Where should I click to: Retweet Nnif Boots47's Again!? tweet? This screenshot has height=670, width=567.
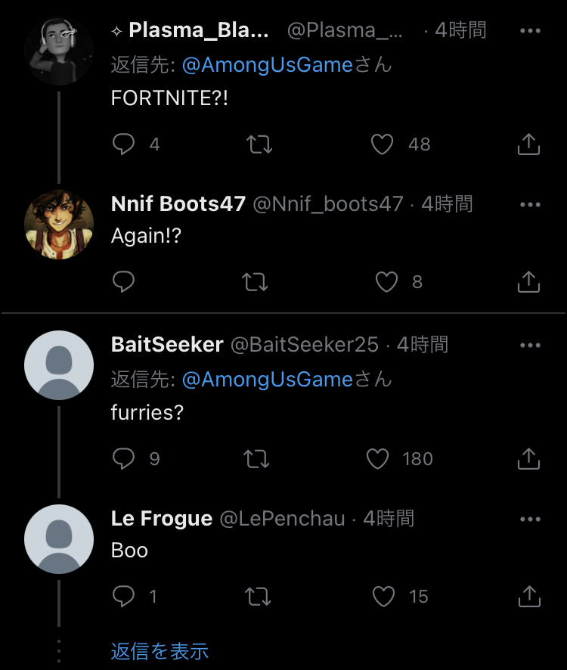[255, 282]
